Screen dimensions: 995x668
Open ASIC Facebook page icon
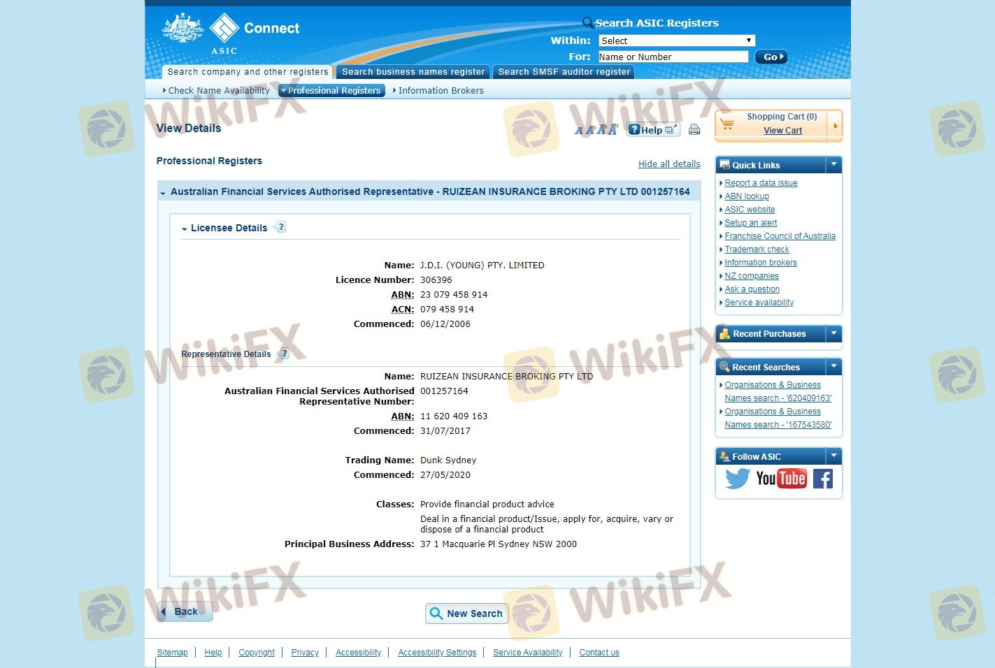pyautogui.click(x=823, y=479)
